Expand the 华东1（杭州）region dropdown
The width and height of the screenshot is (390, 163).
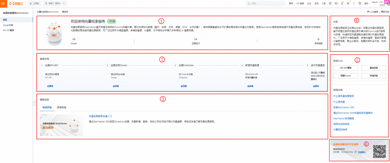pos(55,4)
